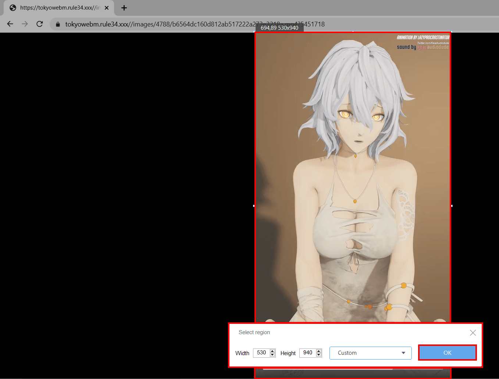The image size is (499, 379).
Task: Close the Select region dialog
Action: pos(473,333)
